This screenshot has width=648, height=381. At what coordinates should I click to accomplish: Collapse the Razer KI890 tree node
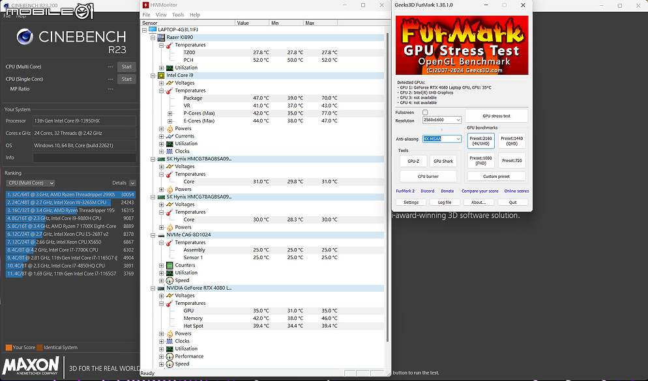(x=153, y=38)
